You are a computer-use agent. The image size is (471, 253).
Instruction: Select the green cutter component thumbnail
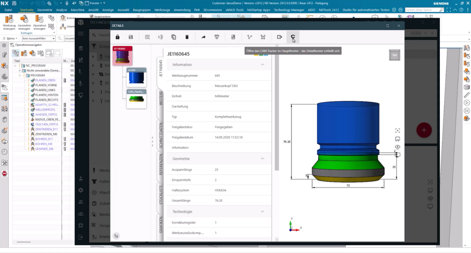pyautogui.click(x=137, y=98)
